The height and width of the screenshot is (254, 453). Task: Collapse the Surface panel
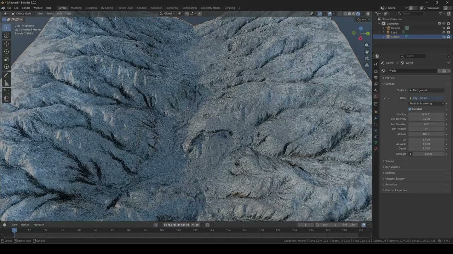click(390, 84)
